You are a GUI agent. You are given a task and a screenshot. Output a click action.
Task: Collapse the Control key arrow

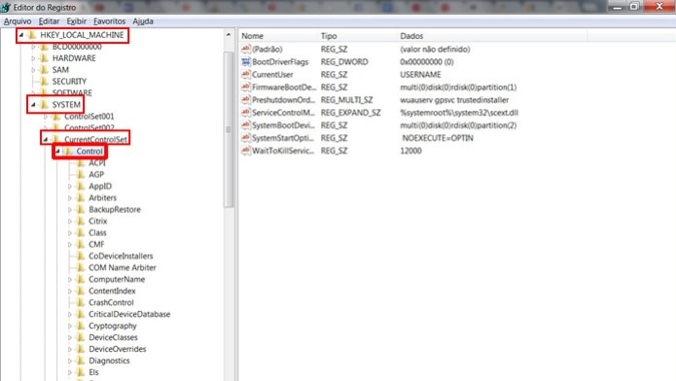57,152
